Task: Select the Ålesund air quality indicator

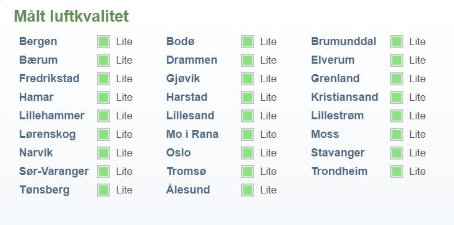Action: (x=247, y=190)
